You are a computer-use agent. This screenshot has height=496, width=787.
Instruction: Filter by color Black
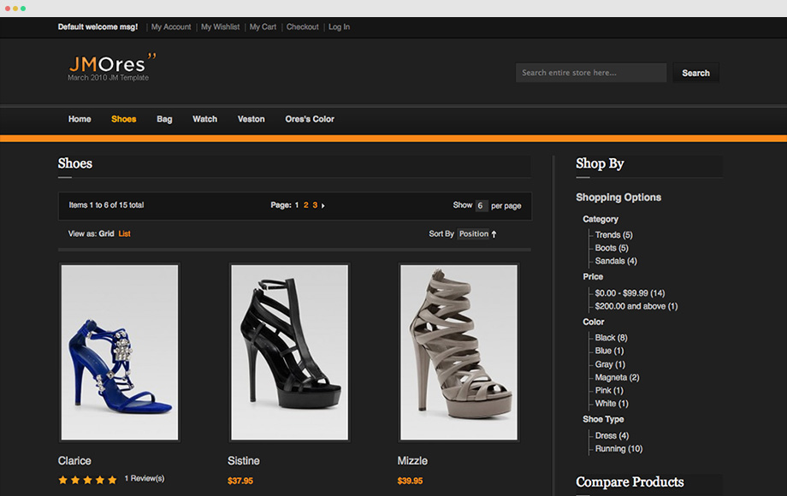click(x=612, y=338)
